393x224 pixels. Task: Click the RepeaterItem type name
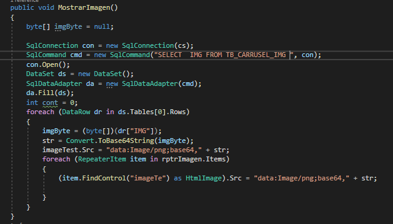tap(102, 159)
